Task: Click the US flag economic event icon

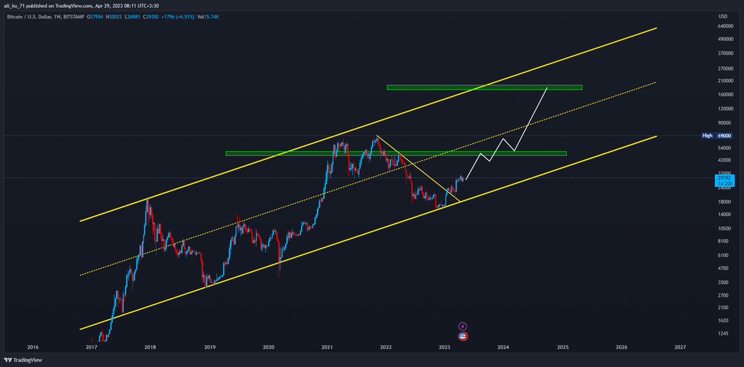Action: 462,336
